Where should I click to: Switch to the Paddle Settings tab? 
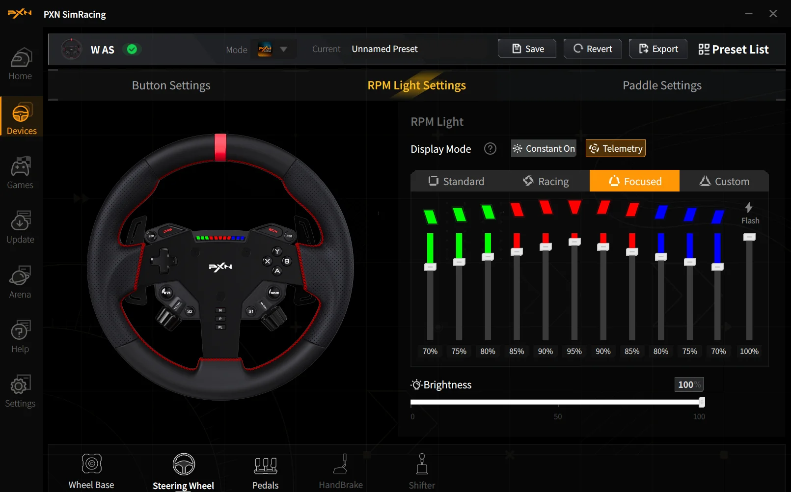click(662, 85)
